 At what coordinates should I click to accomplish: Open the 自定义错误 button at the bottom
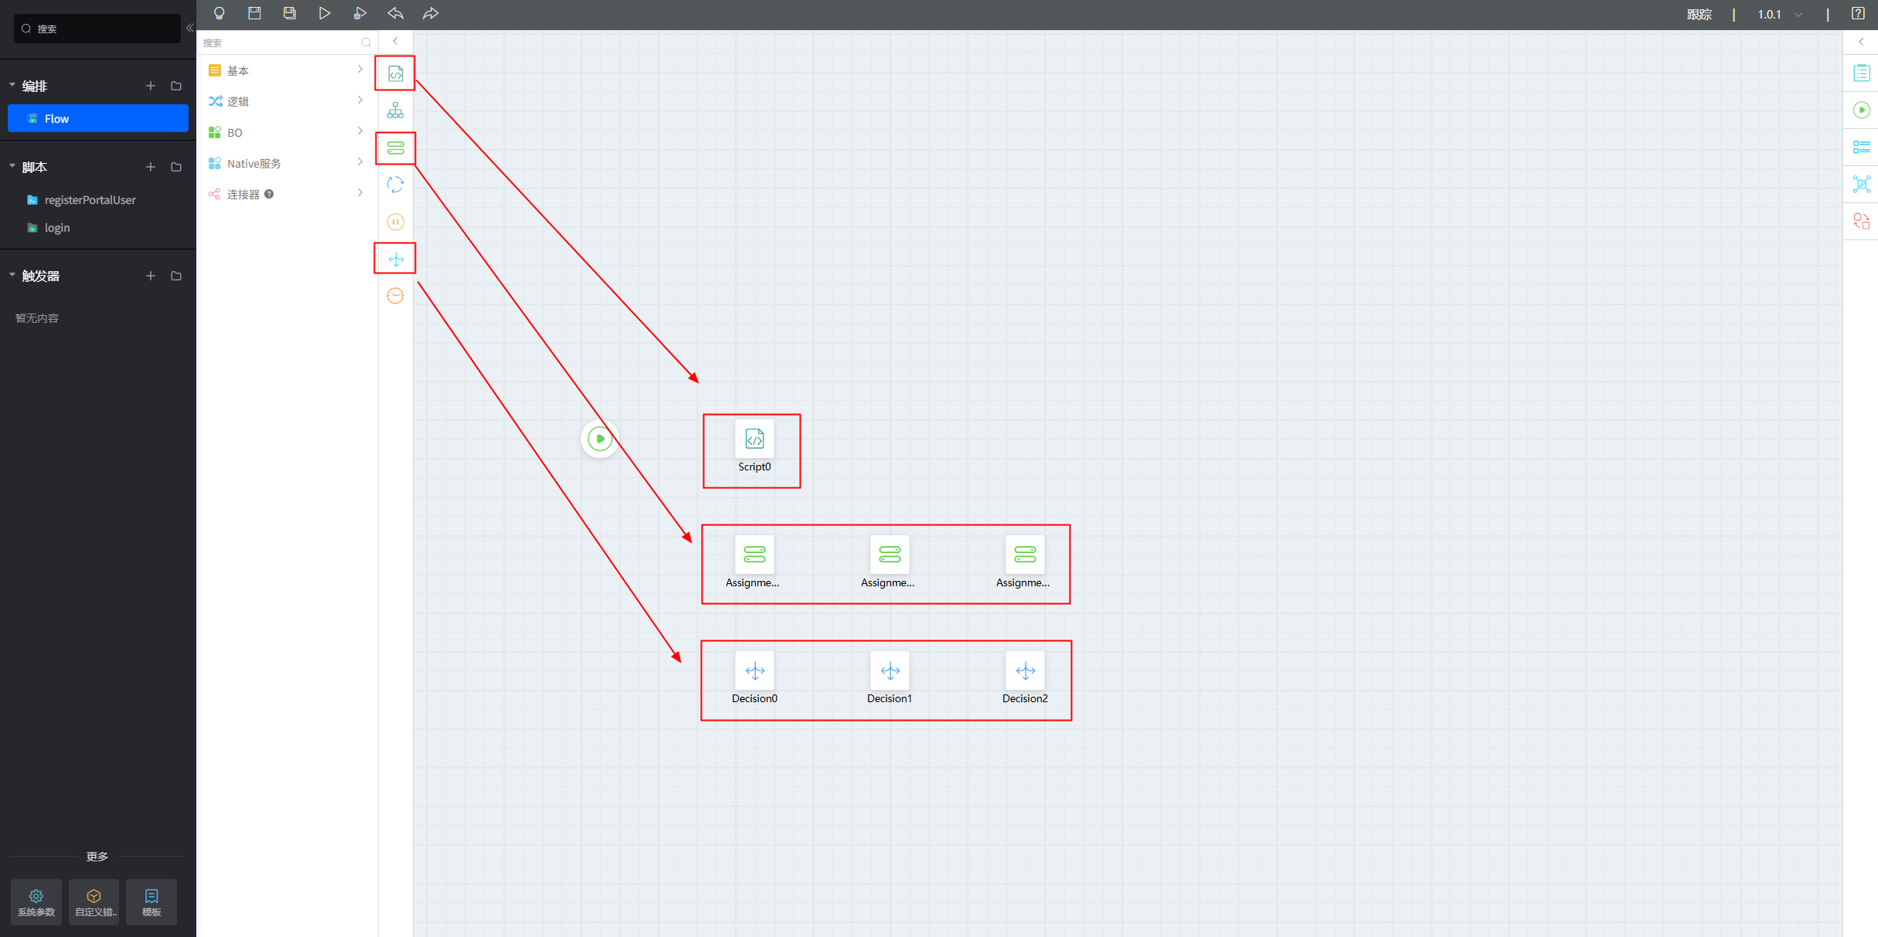coord(94,901)
